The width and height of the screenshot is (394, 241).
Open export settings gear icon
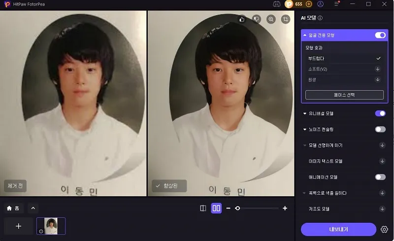tap(384, 229)
